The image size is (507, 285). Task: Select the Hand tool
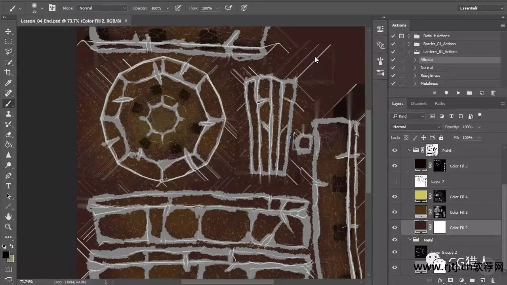[x=8, y=217]
